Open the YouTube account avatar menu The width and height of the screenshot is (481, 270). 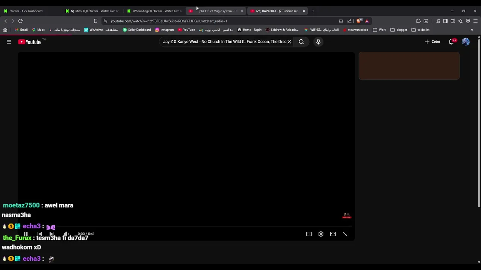coord(466,42)
